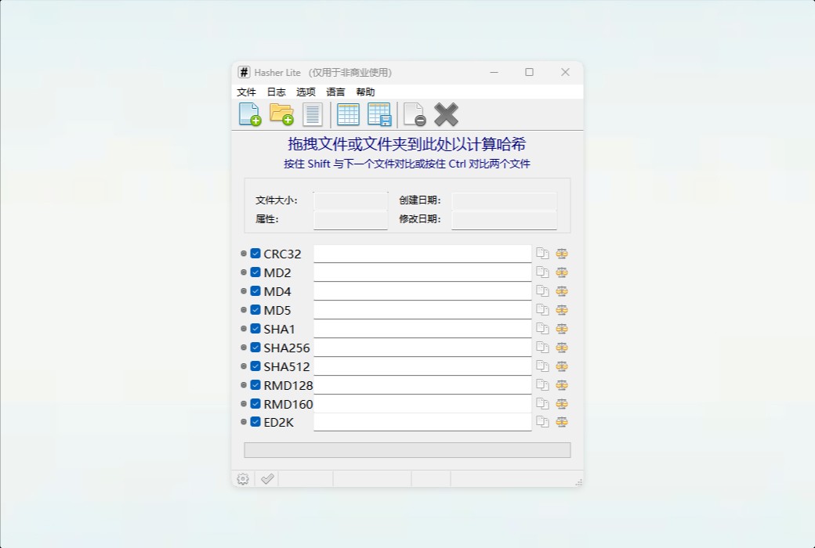Open the settings gear in the status bar
815x548 pixels.
(x=242, y=478)
